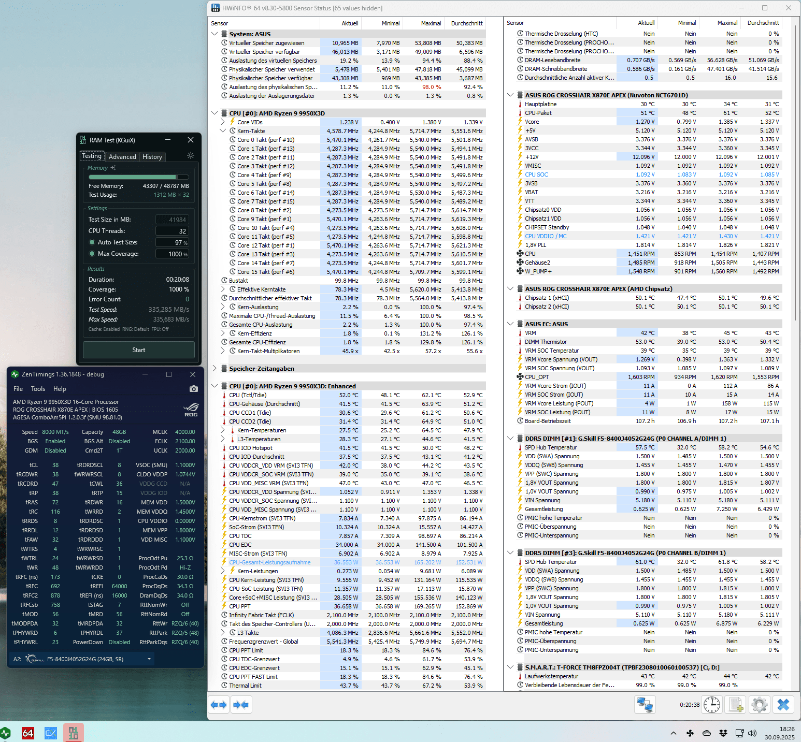This screenshot has width=801, height=742.
Task: Open the ZenTimings File menu
Action: click(x=18, y=389)
